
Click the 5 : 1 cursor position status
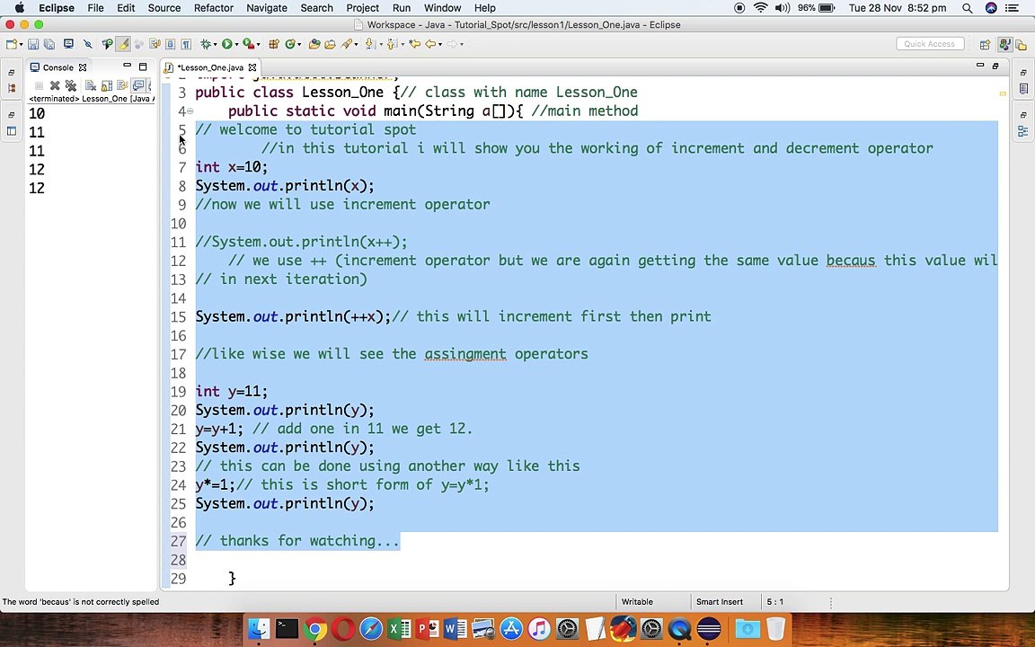(x=775, y=601)
